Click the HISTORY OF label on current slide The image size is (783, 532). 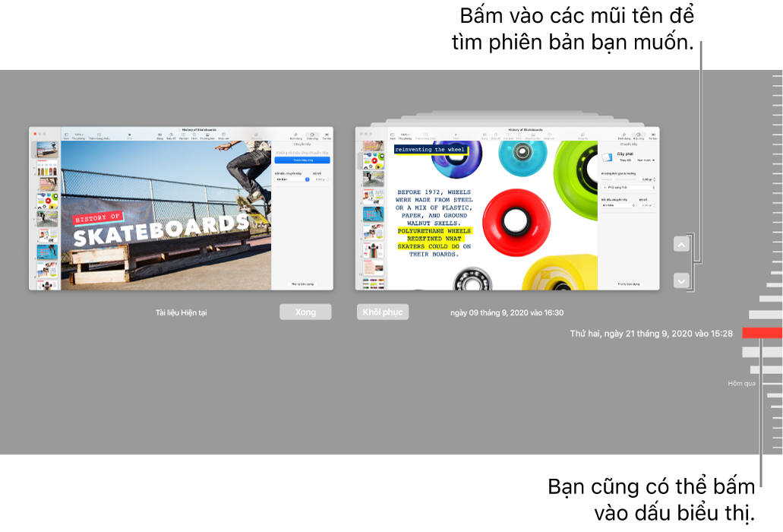97,218
